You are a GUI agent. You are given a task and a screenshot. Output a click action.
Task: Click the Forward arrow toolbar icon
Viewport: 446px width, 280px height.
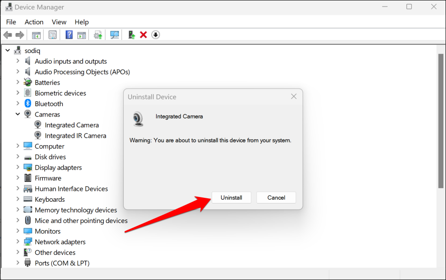(x=20, y=35)
